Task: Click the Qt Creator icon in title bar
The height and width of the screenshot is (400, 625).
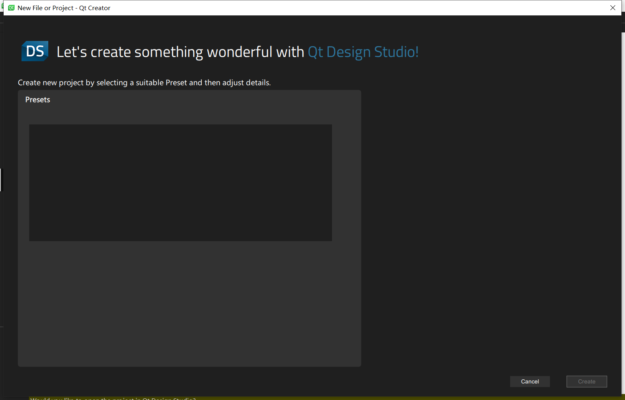Action: 11,8
